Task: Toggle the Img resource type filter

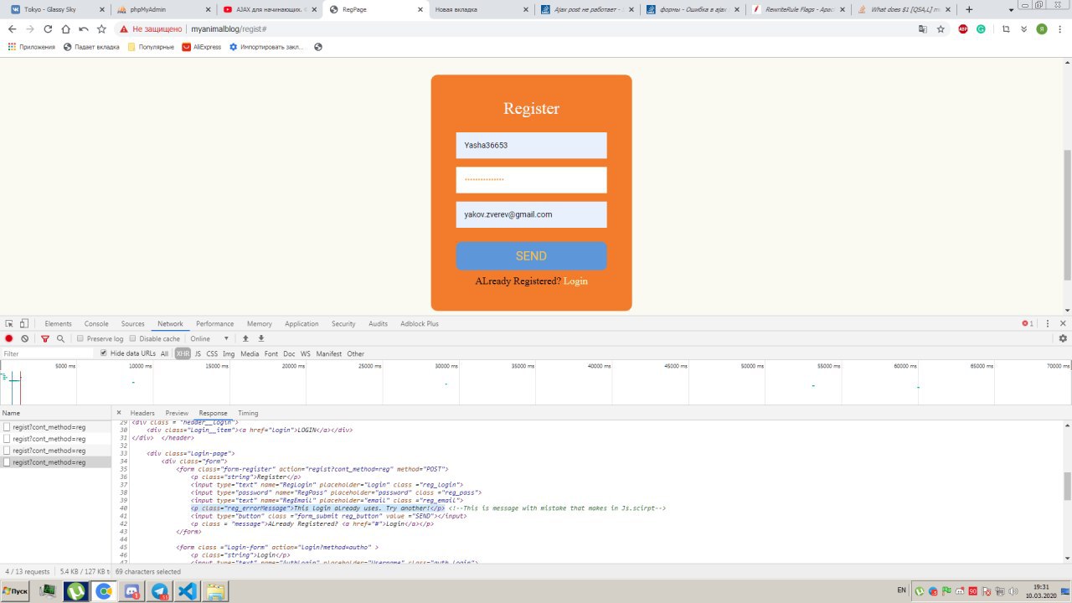Action: click(x=229, y=353)
